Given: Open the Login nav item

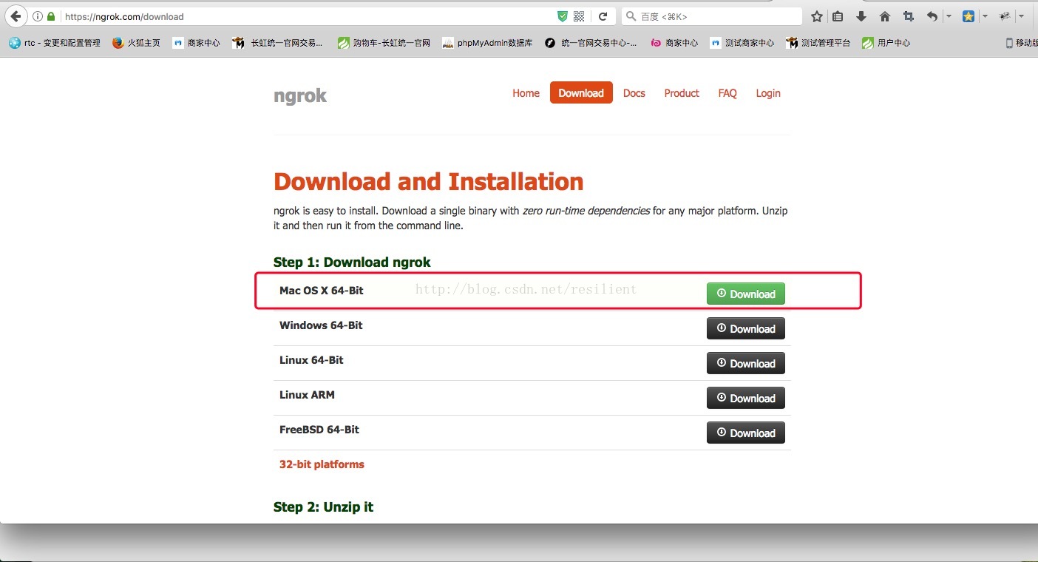Looking at the screenshot, I should pyautogui.click(x=768, y=93).
